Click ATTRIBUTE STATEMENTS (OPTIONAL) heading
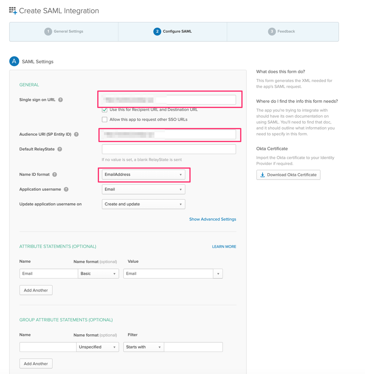365x374 pixels. click(x=58, y=246)
